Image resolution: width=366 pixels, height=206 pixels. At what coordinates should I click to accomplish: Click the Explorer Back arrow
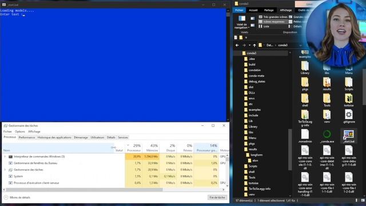click(x=237, y=45)
